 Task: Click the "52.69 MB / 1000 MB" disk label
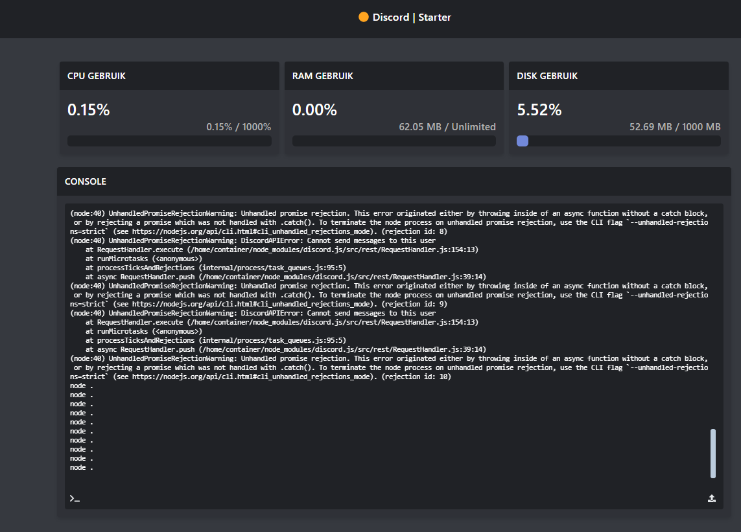pyautogui.click(x=675, y=127)
